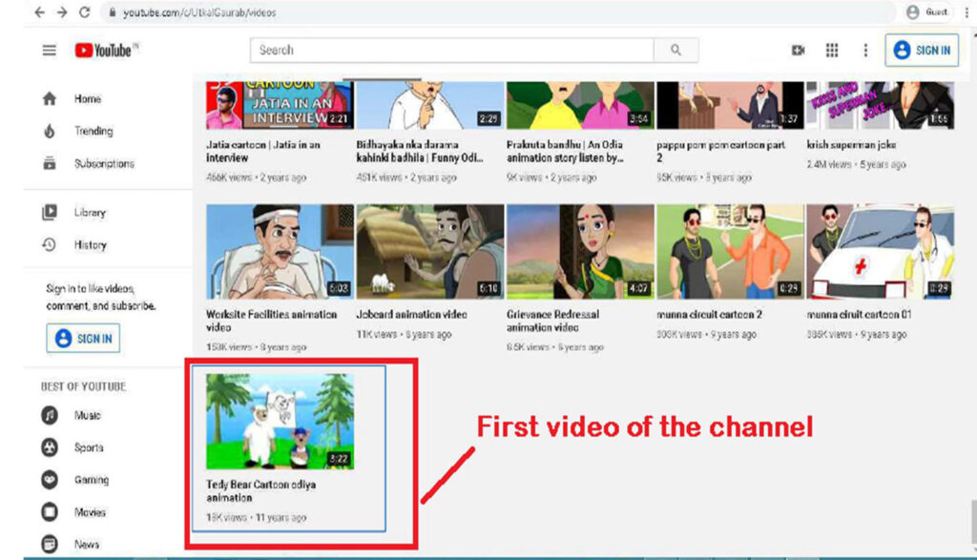This screenshot has width=977, height=560.
Task: Reload the page with refresh icon
Action: 85,12
